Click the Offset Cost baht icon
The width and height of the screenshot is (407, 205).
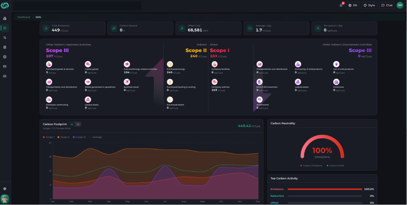coord(182,28)
